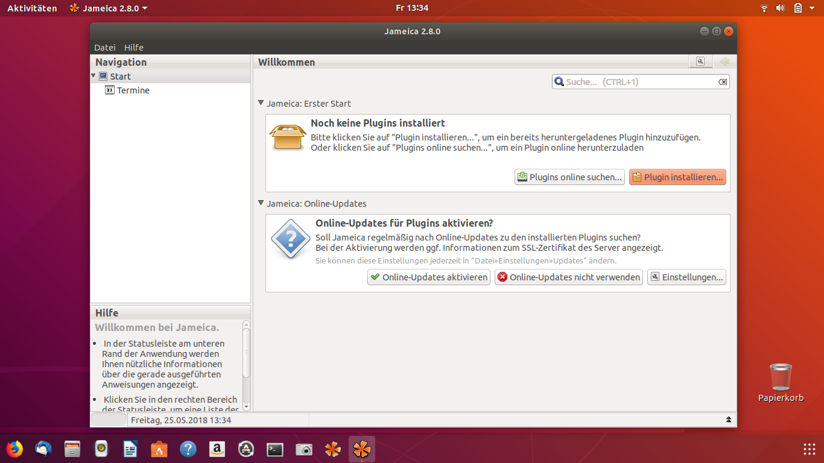
Task: Click the first Jameica dock icon
Action: click(x=333, y=449)
